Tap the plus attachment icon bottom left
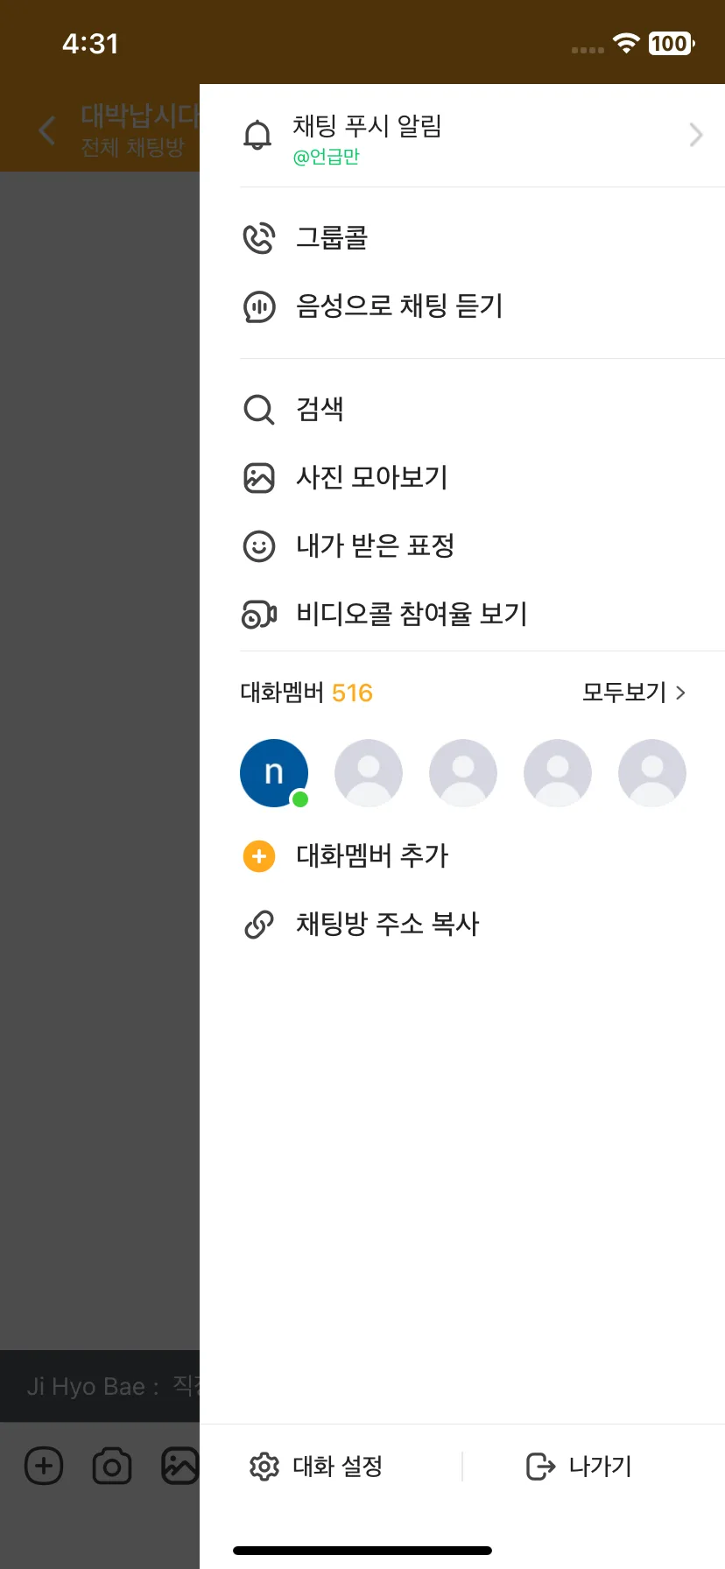The height and width of the screenshot is (1569, 725). pos(44,1466)
